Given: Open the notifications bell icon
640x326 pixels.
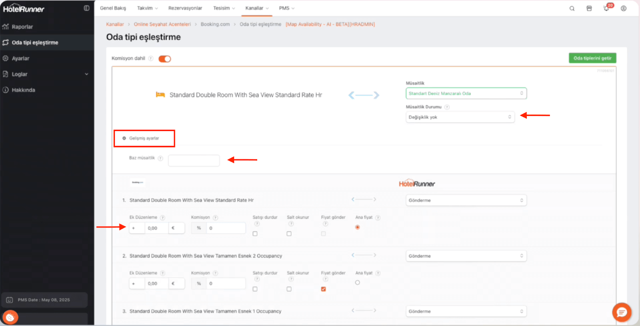Looking at the screenshot, I should pos(606,8).
